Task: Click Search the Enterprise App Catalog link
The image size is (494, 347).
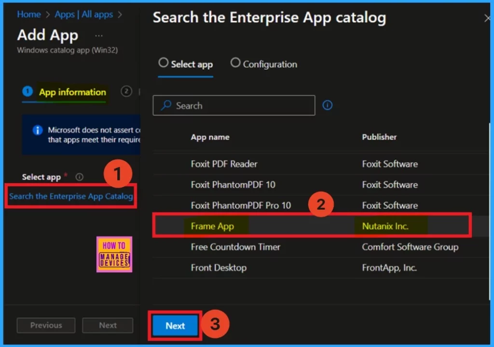Action: [71, 196]
